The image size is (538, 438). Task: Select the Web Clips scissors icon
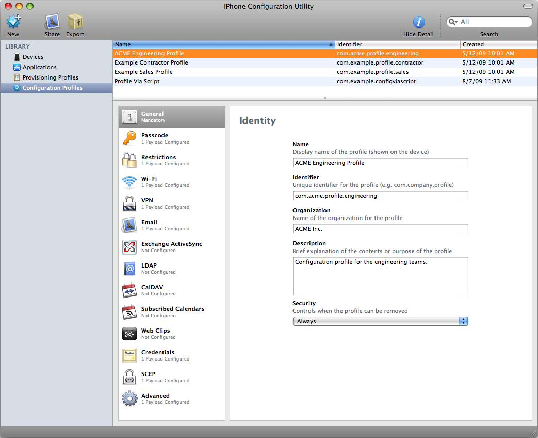click(129, 334)
